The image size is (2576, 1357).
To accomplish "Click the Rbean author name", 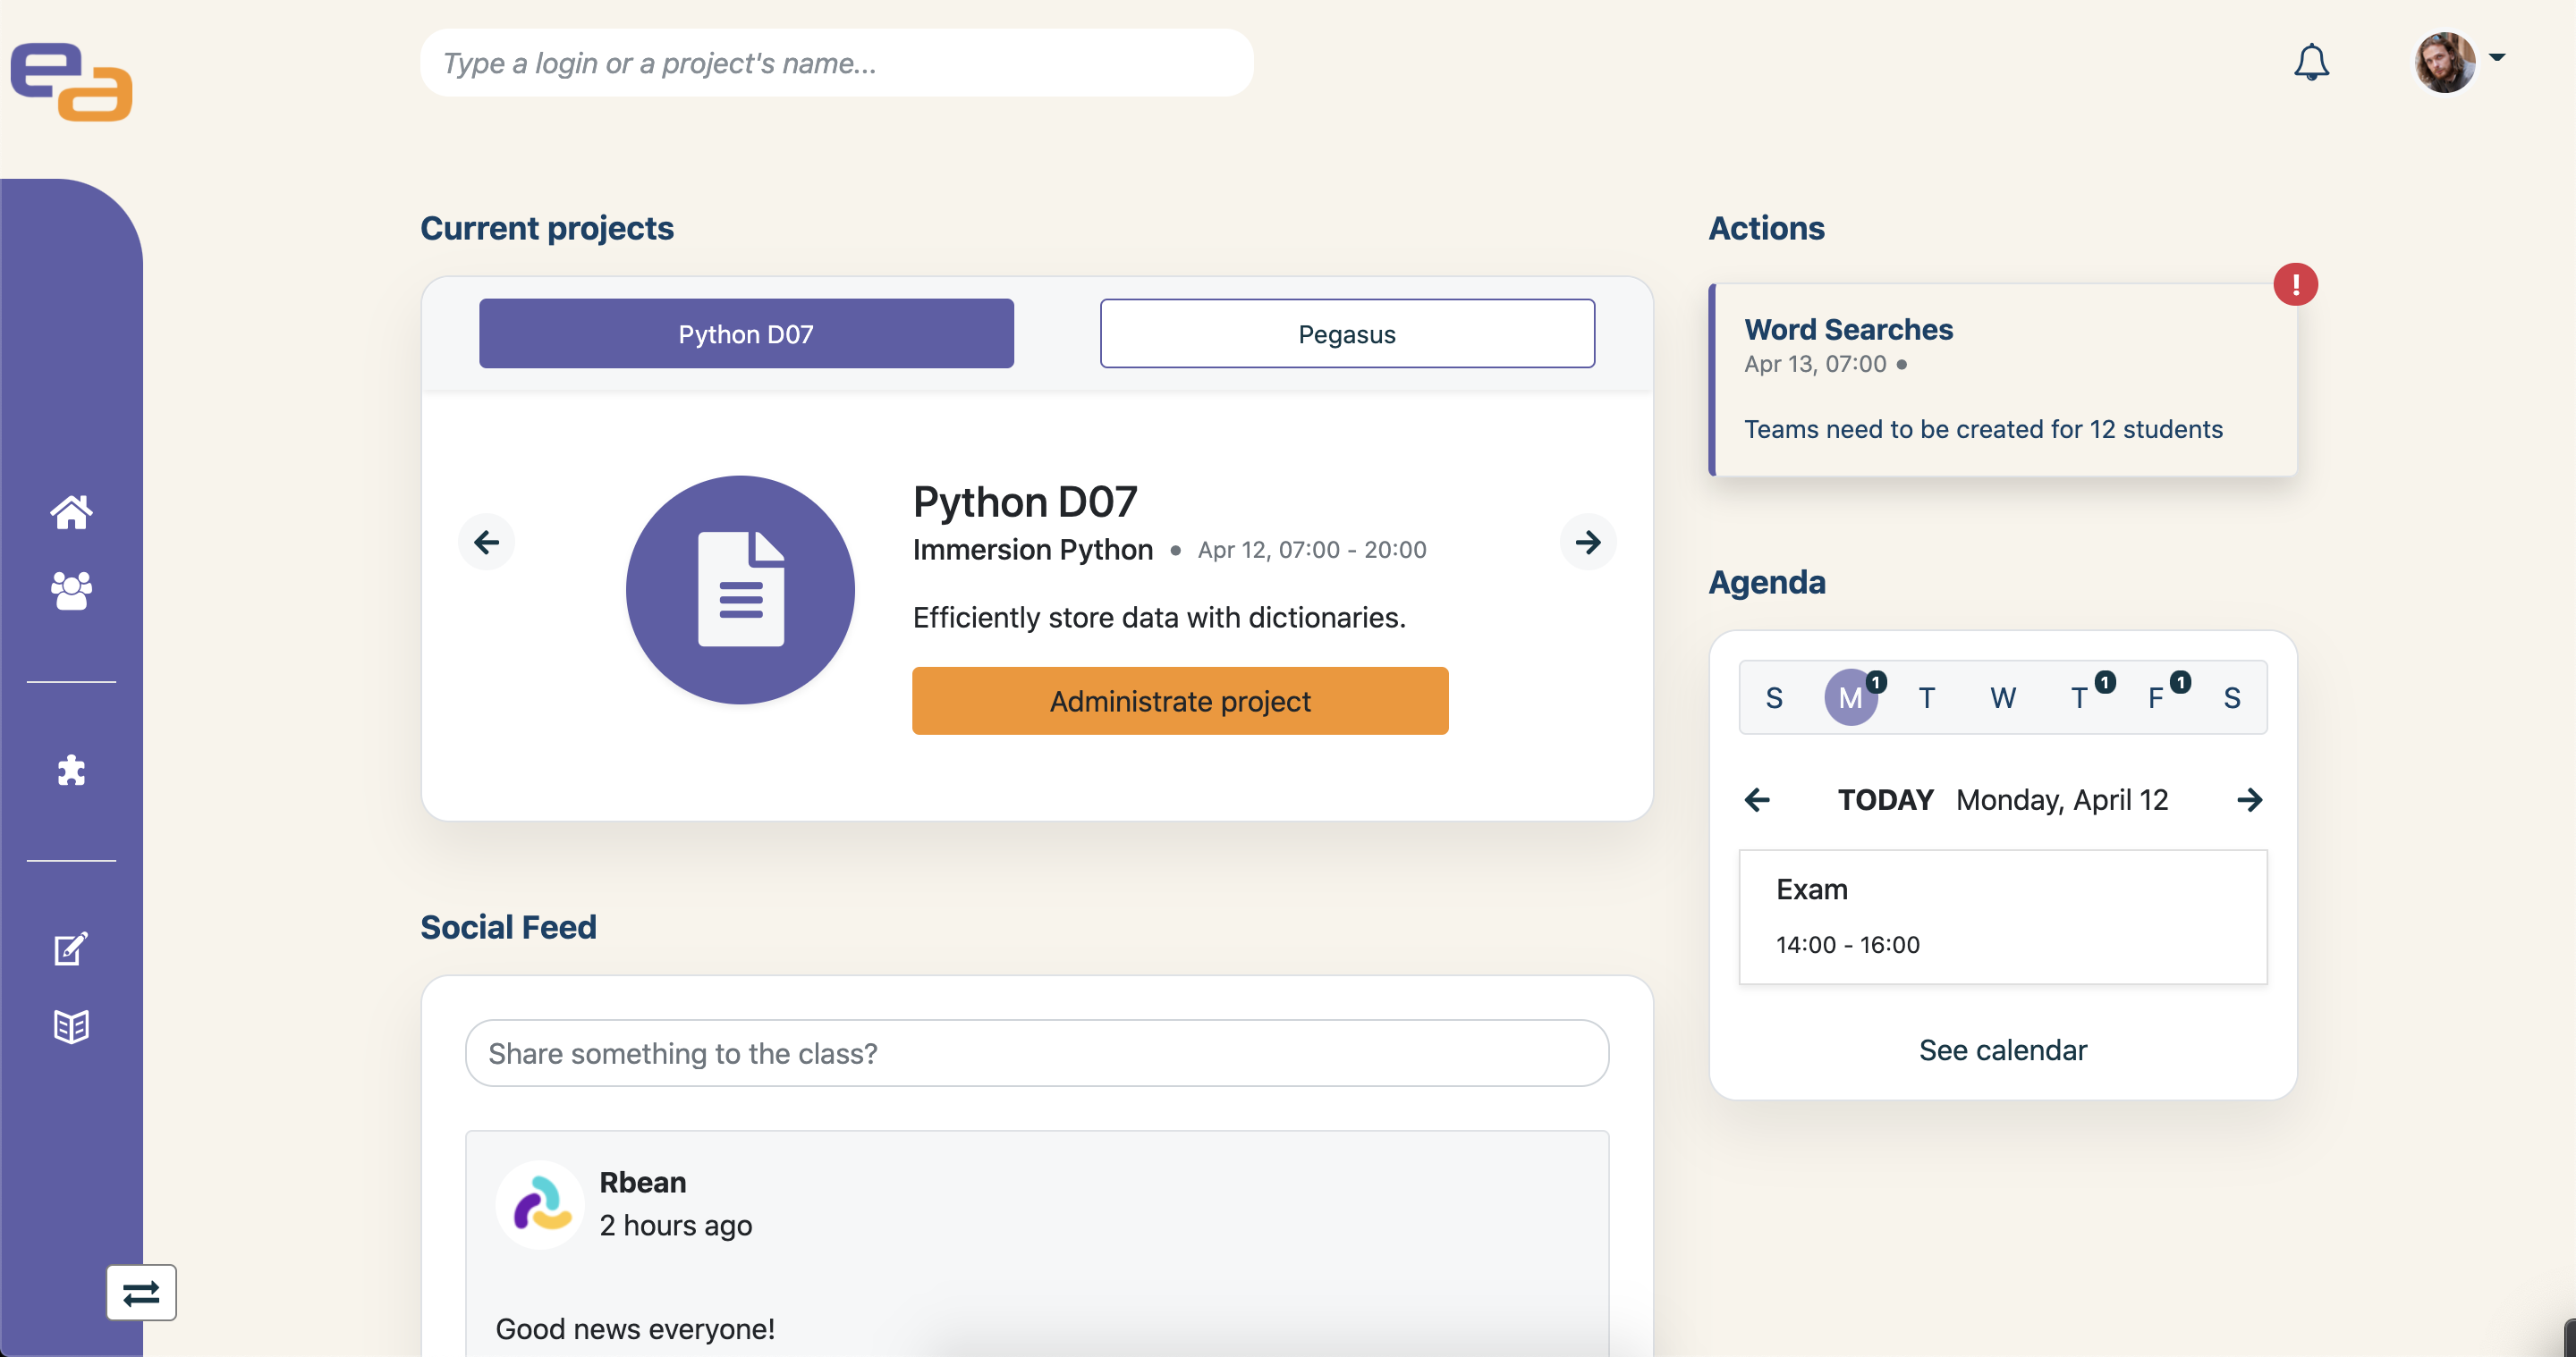I will tap(643, 1182).
